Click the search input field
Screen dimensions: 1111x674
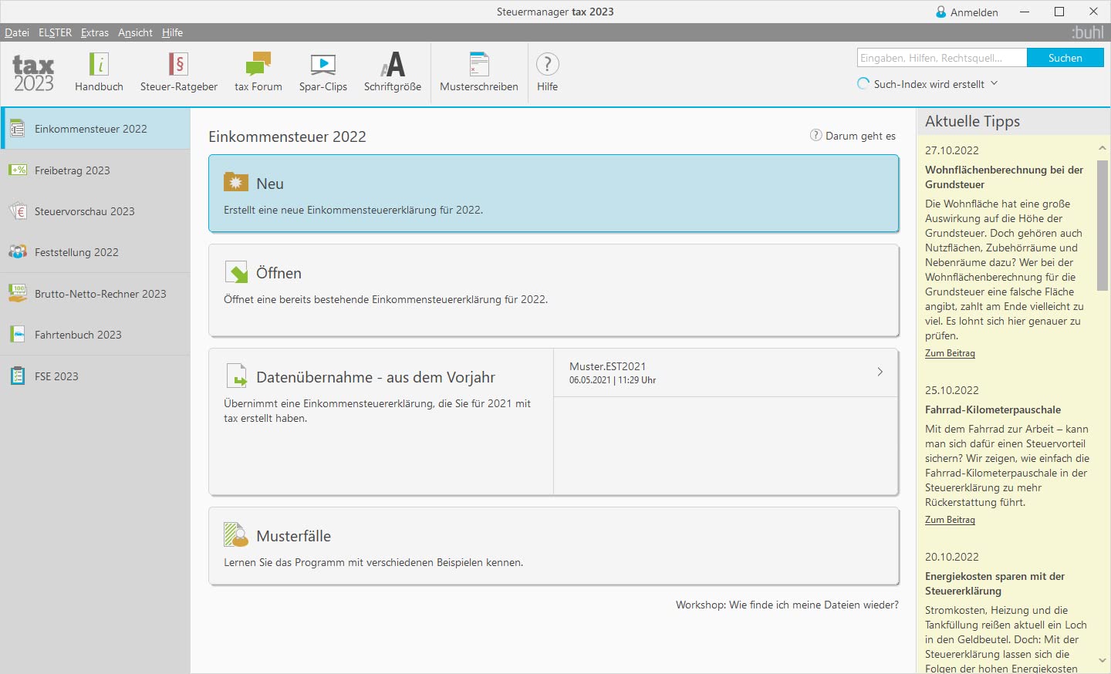[941, 58]
